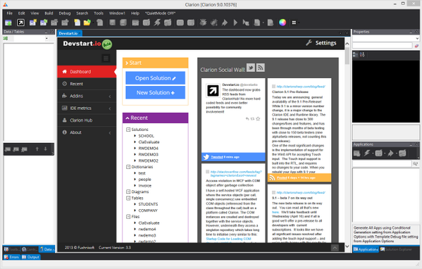This screenshot has width=422, height=269.
Task: Favorite the Devstart.io tweet with star
Action: click(258, 118)
